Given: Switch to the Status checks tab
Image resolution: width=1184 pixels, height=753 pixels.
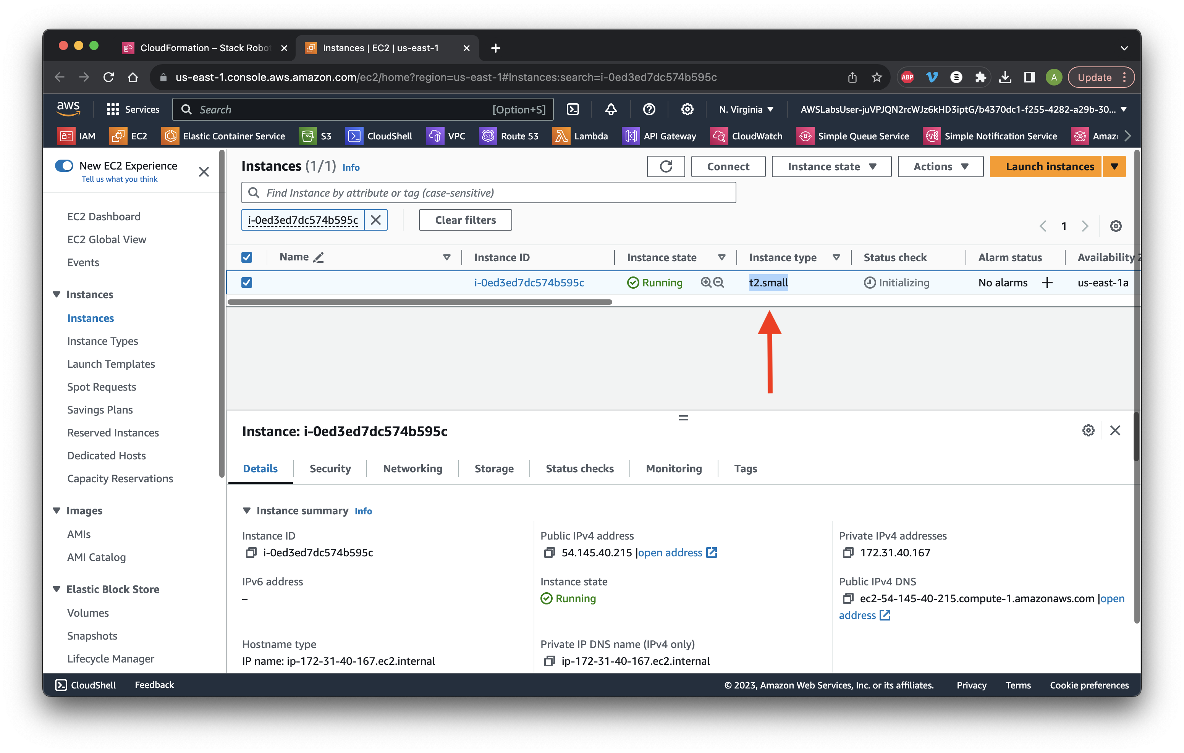Looking at the screenshot, I should pos(579,469).
